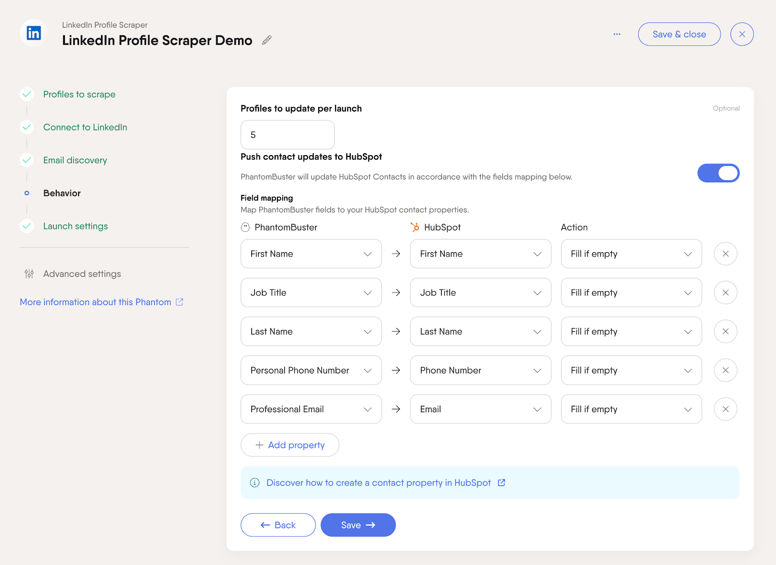776x565 pixels.
Task: Click the checkmark icon beside Profiles to scrape
Action: pyautogui.click(x=27, y=94)
